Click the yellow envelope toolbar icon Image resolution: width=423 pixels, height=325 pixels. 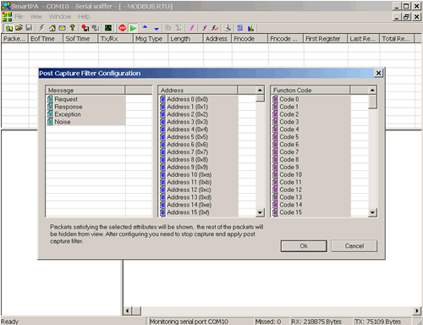(62, 28)
